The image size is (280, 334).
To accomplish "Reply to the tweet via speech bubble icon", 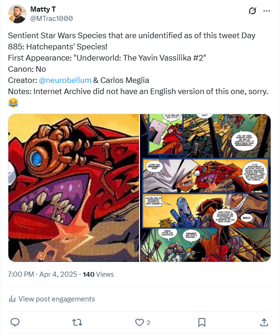I will point(15,322).
